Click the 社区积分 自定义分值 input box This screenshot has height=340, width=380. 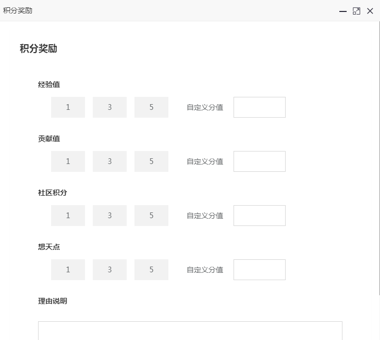coord(260,216)
